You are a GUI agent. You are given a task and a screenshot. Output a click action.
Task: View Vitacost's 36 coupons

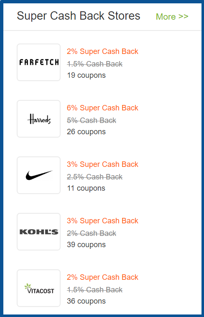(87, 301)
